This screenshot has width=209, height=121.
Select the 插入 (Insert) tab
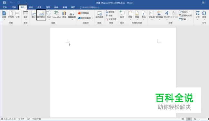23,7
